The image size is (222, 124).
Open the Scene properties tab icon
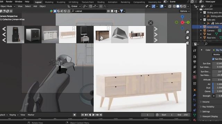[195, 72]
